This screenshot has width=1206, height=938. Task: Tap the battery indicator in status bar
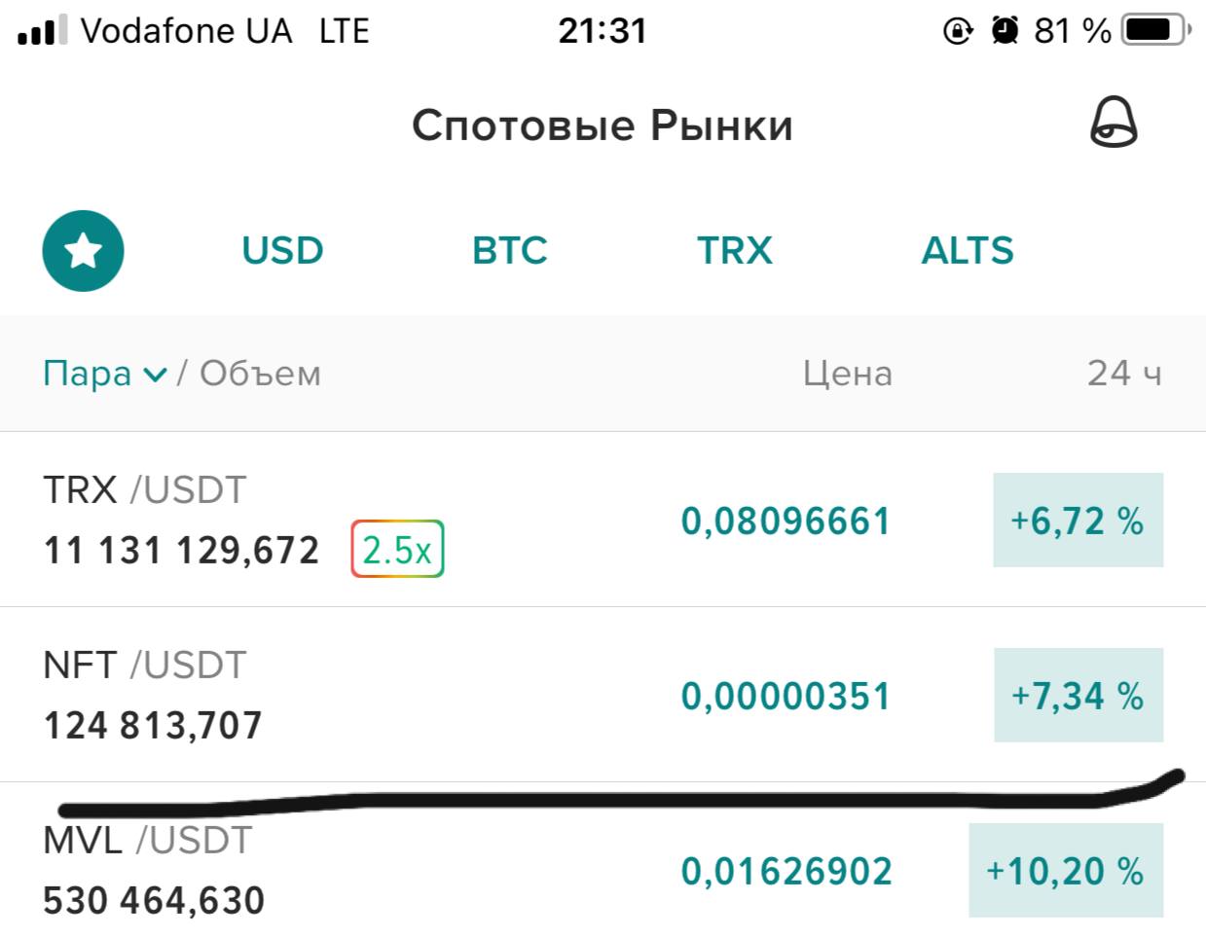click(x=1156, y=30)
